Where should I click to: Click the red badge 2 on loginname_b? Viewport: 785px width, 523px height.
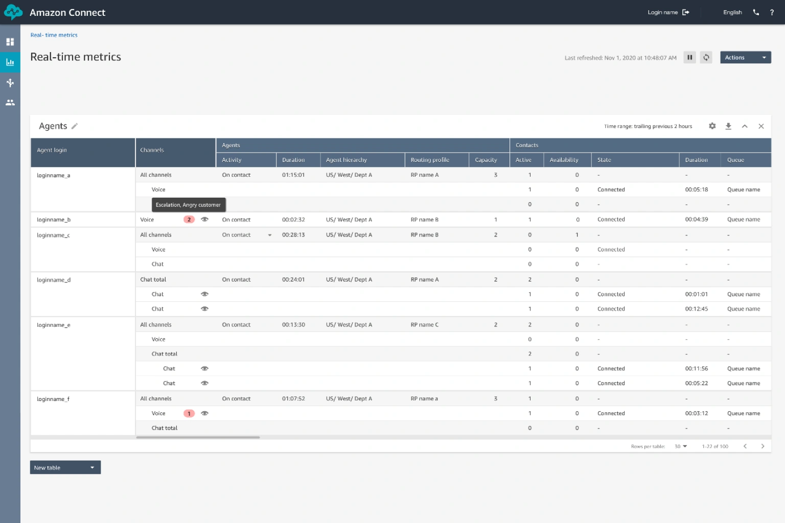pos(189,220)
